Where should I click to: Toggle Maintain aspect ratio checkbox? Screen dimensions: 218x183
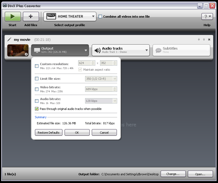[x=80, y=69]
